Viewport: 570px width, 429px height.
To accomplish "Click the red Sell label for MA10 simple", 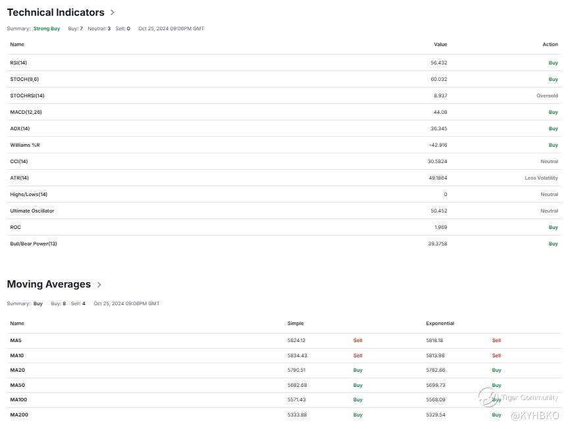I will [x=357, y=355].
